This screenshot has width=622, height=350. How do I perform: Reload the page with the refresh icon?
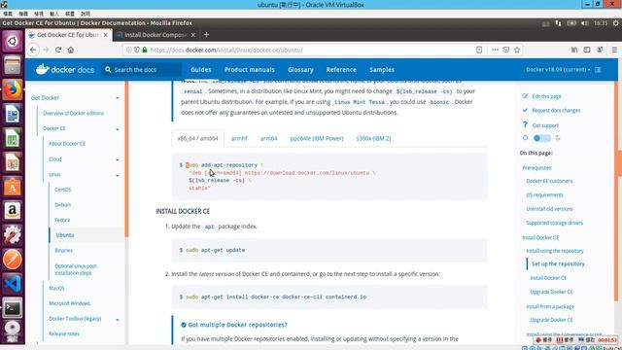(x=58, y=50)
